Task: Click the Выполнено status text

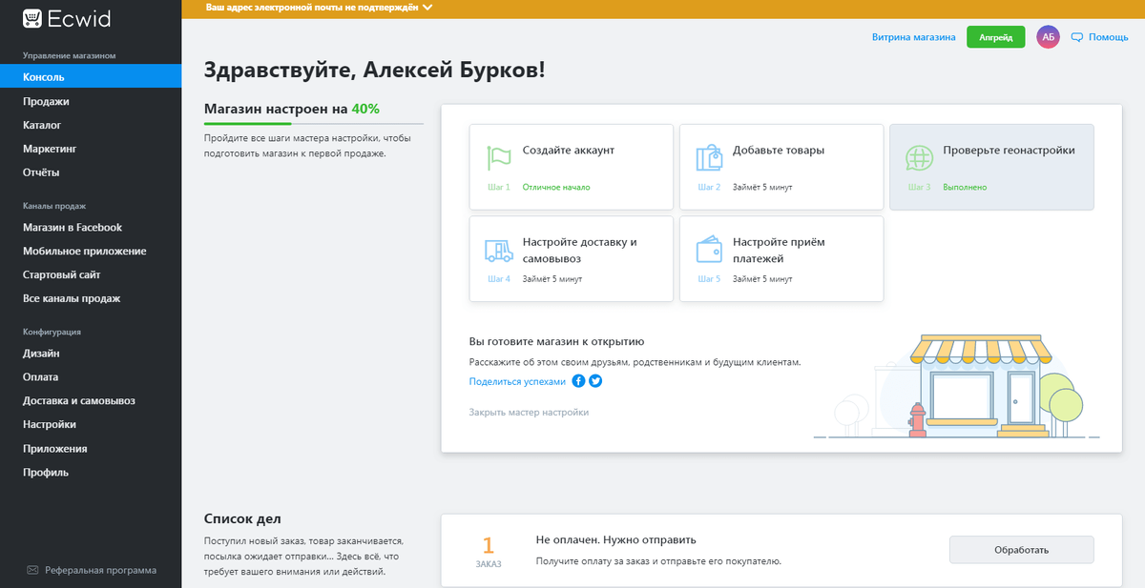Action: click(x=965, y=187)
